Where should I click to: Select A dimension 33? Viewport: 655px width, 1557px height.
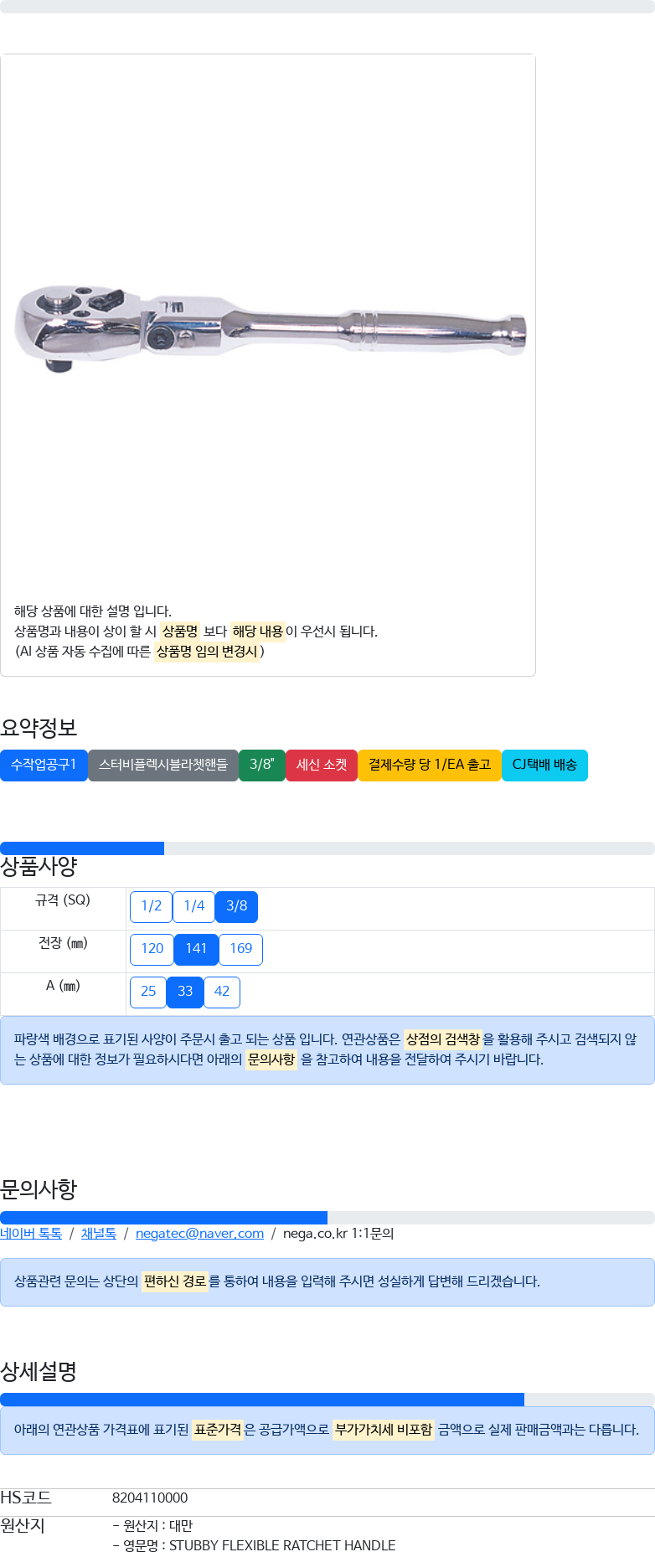185,992
